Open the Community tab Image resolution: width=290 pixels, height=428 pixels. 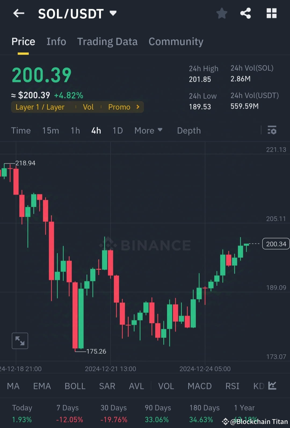pos(176,41)
